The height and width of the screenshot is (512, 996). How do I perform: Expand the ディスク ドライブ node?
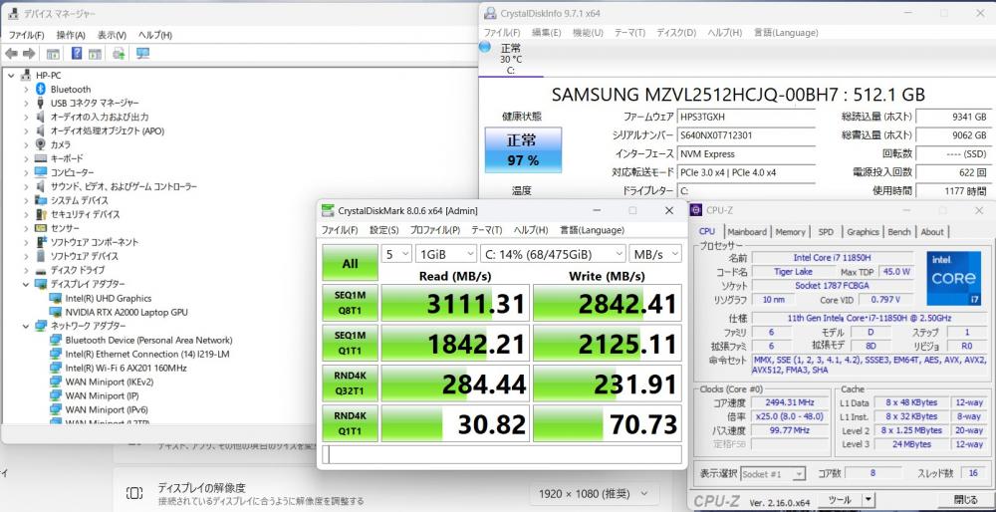point(26,270)
